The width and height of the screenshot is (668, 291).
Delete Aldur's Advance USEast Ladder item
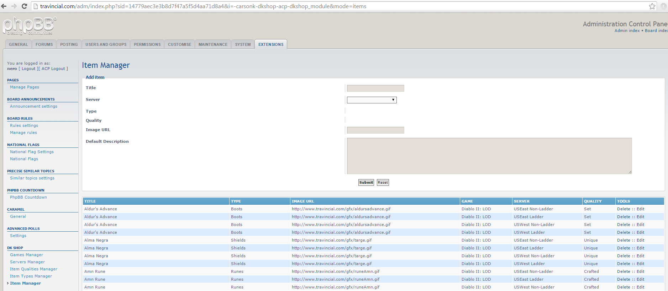(624, 217)
